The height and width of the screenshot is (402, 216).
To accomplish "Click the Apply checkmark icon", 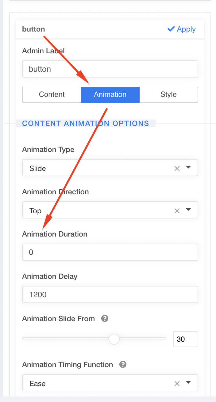I will point(171,29).
